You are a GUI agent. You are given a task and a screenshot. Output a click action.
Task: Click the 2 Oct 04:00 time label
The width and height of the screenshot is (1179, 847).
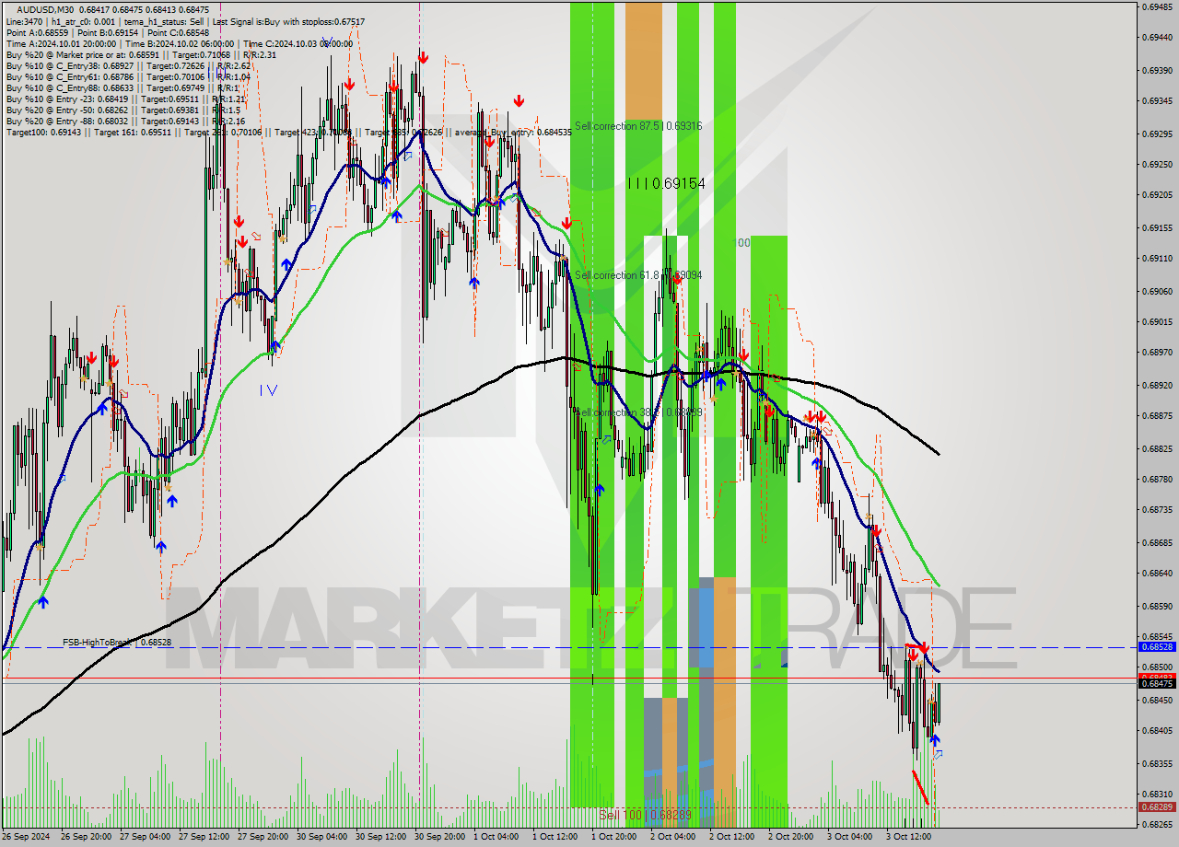click(673, 837)
